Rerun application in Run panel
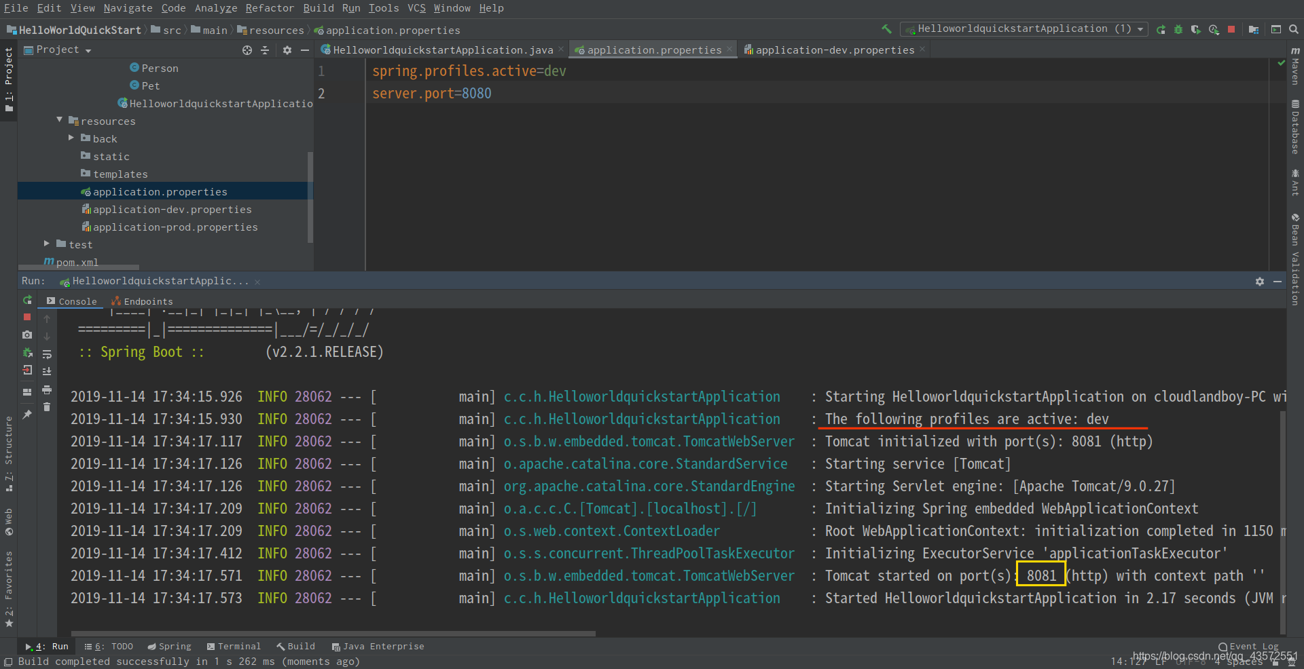Screen dimensions: 1304x669 click(x=27, y=300)
